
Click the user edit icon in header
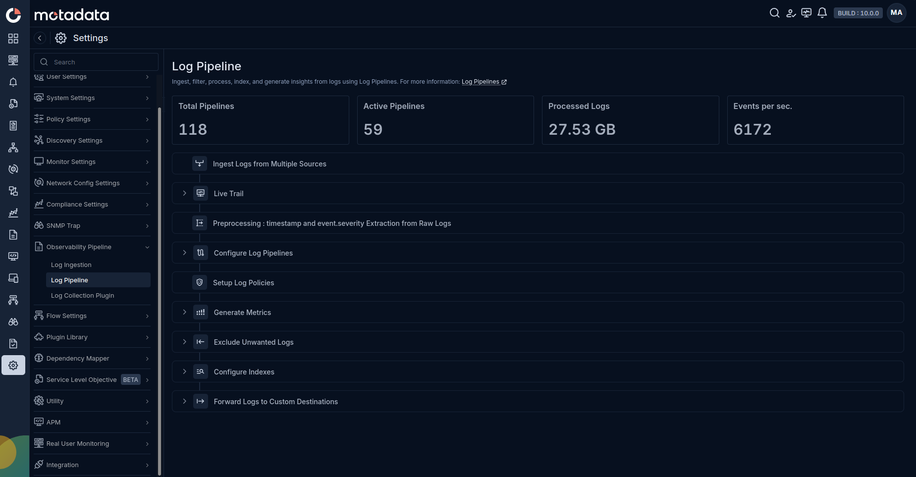[x=791, y=13]
